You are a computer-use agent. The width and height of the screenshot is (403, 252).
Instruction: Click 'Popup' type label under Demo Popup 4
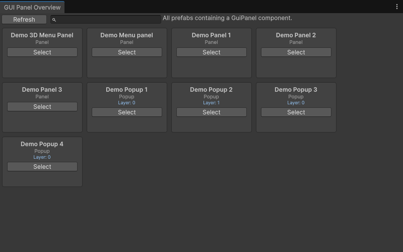coord(42,151)
